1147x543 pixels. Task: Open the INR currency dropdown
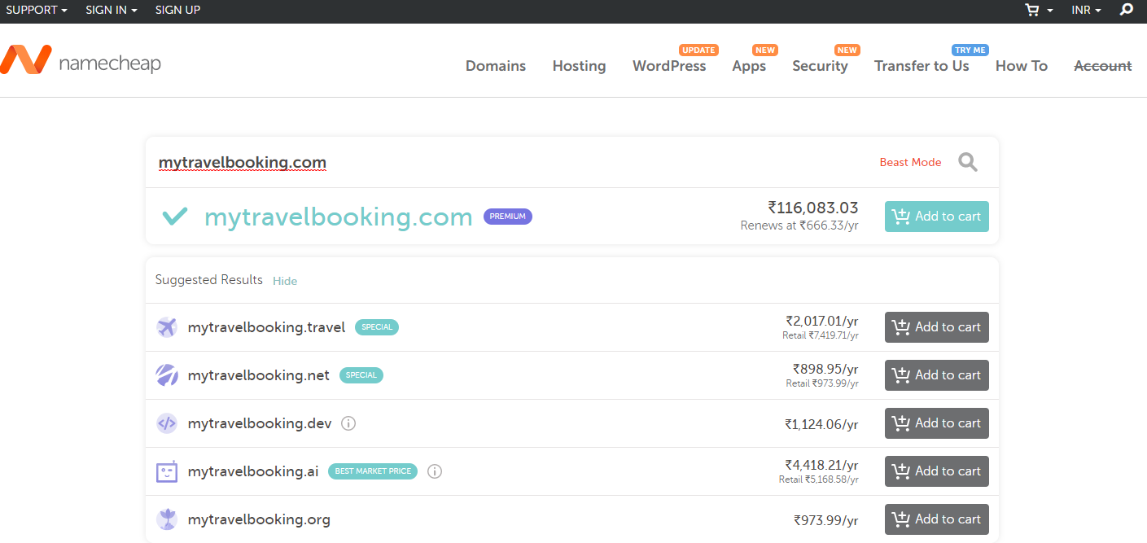1087,10
